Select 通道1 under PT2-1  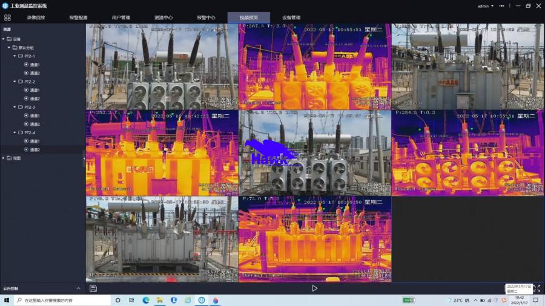[35, 65]
